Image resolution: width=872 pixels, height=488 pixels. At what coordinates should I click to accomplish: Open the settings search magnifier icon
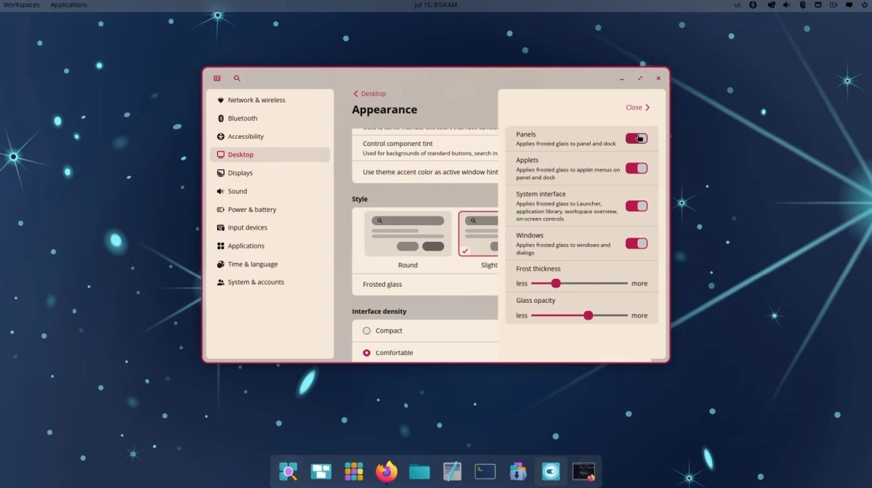point(237,78)
